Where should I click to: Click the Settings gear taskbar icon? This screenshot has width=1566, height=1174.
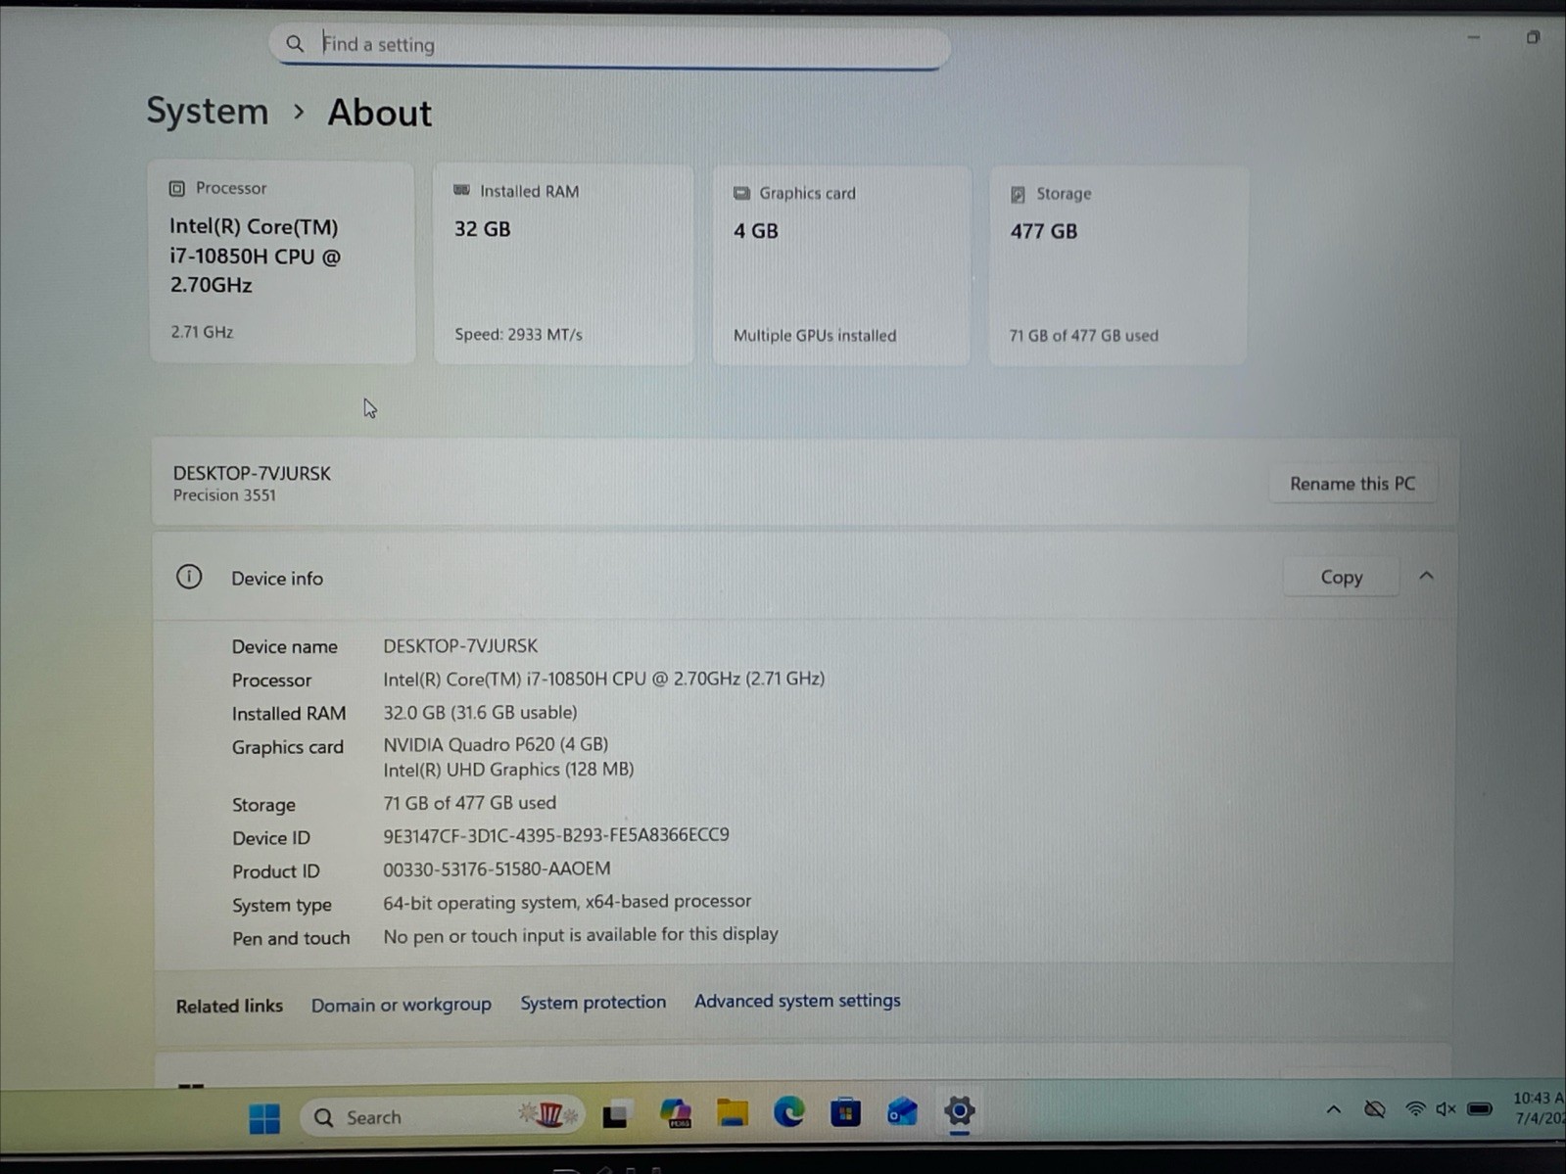(x=959, y=1111)
